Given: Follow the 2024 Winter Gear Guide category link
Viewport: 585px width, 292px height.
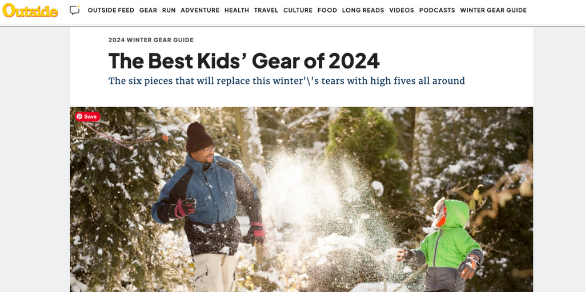Looking at the screenshot, I should point(151,40).
